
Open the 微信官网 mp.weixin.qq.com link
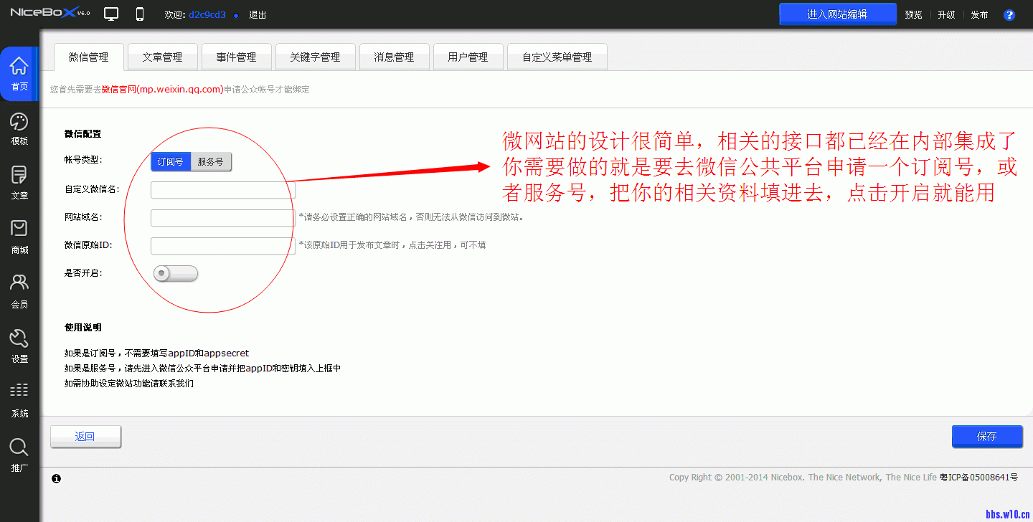coord(161,89)
